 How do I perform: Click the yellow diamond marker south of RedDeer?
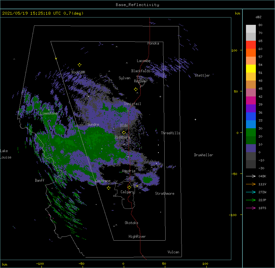136,89
